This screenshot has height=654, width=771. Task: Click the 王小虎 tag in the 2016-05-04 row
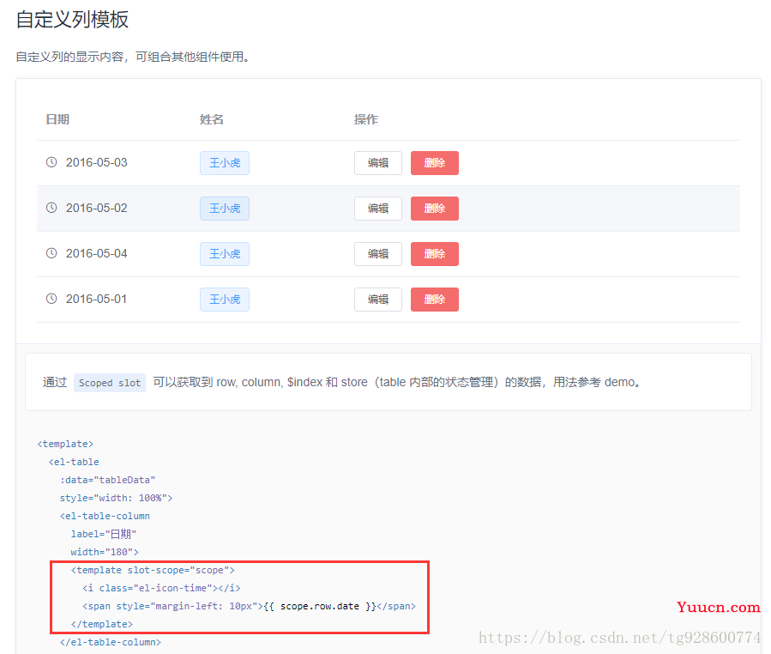[x=225, y=254]
